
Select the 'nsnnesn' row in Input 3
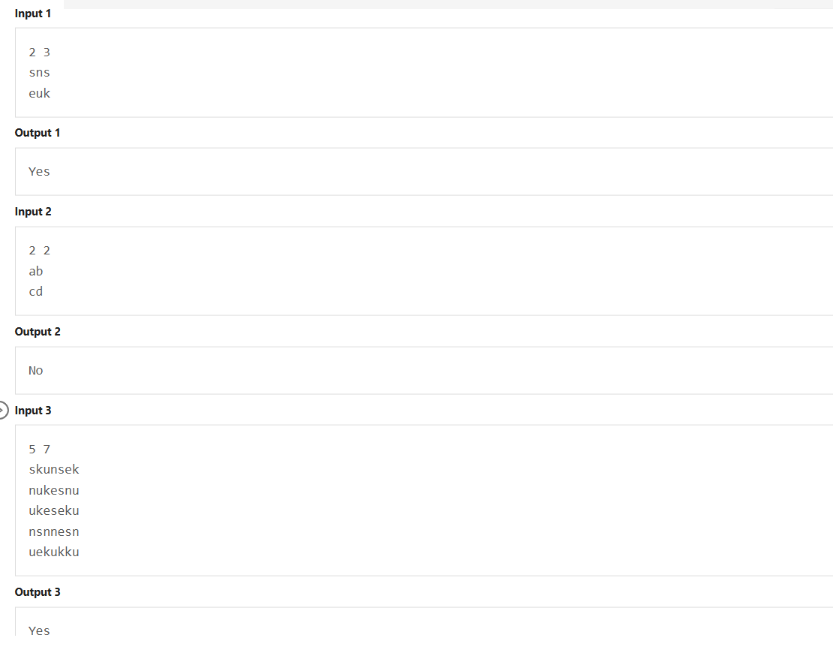53,531
